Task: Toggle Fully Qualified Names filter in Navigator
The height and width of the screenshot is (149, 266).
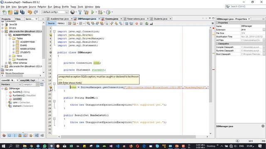Action: [x=31, y=135]
